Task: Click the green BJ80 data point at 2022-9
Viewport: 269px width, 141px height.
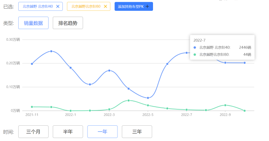Action: (225, 105)
